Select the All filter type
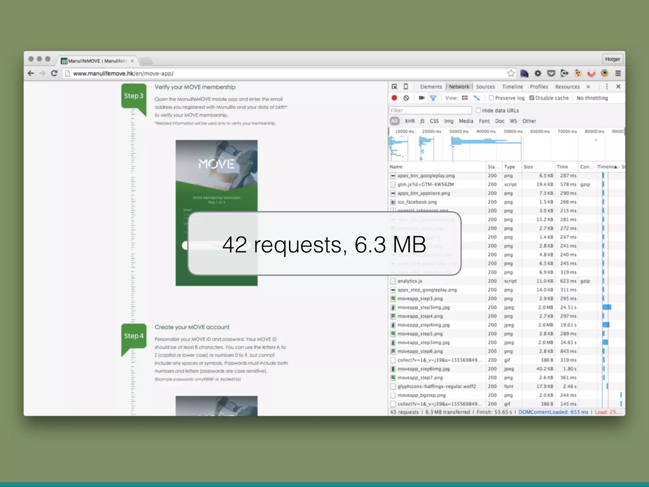Screen dimensions: 649x487 tap(394, 121)
